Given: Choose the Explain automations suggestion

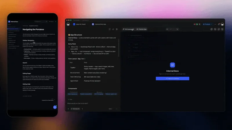Looking at the screenshot, I should [86, 94].
